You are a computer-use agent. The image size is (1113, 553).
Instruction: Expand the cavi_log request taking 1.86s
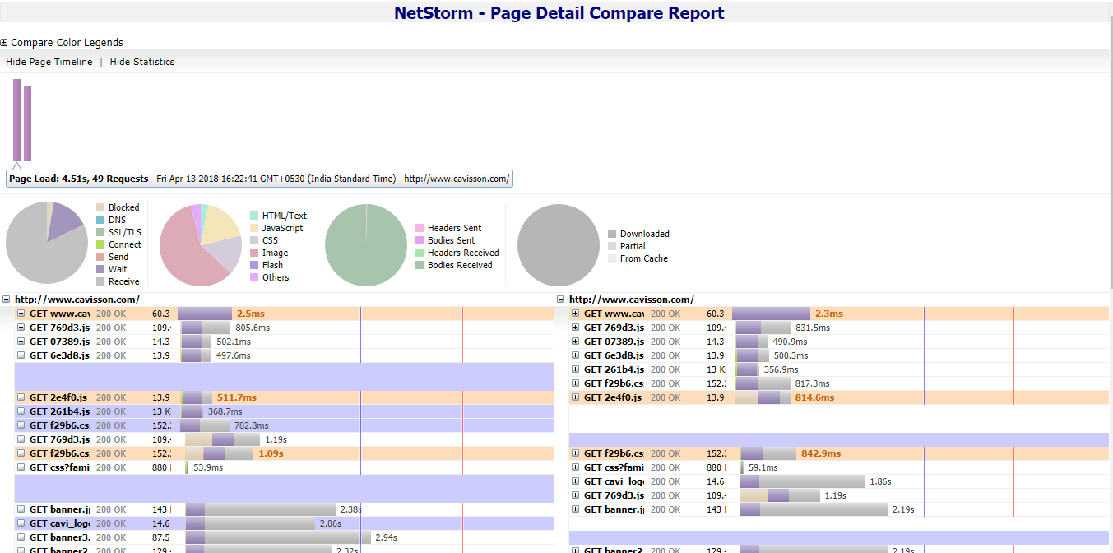click(x=576, y=481)
